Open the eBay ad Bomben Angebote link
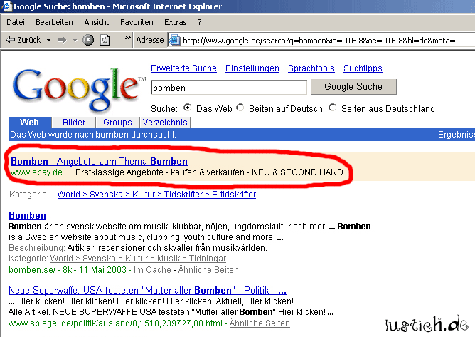Image resolution: width=475 pixels, height=337 pixels. point(99,161)
